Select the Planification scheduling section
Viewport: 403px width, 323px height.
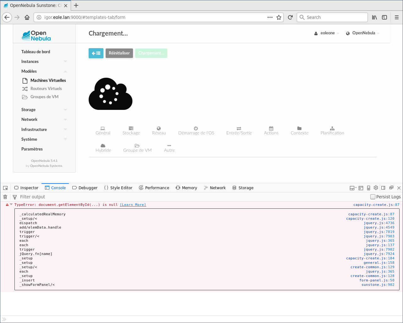click(x=332, y=130)
